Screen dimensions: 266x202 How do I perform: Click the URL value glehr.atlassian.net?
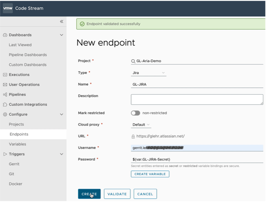(x=160, y=136)
